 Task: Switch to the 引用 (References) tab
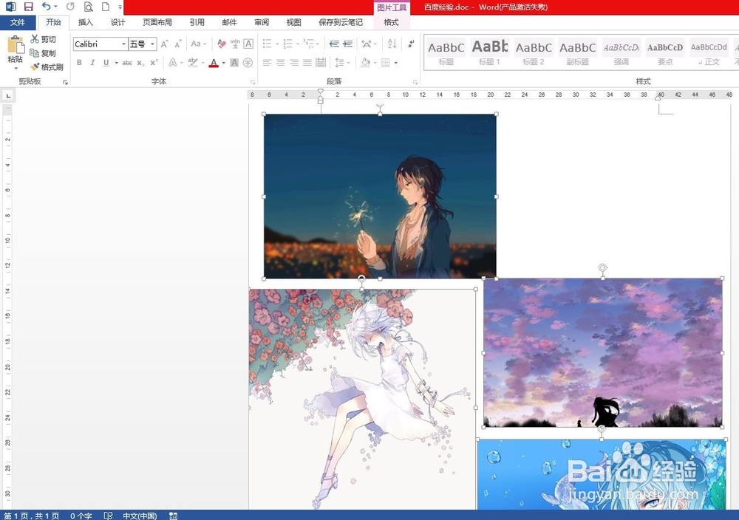pyautogui.click(x=197, y=22)
